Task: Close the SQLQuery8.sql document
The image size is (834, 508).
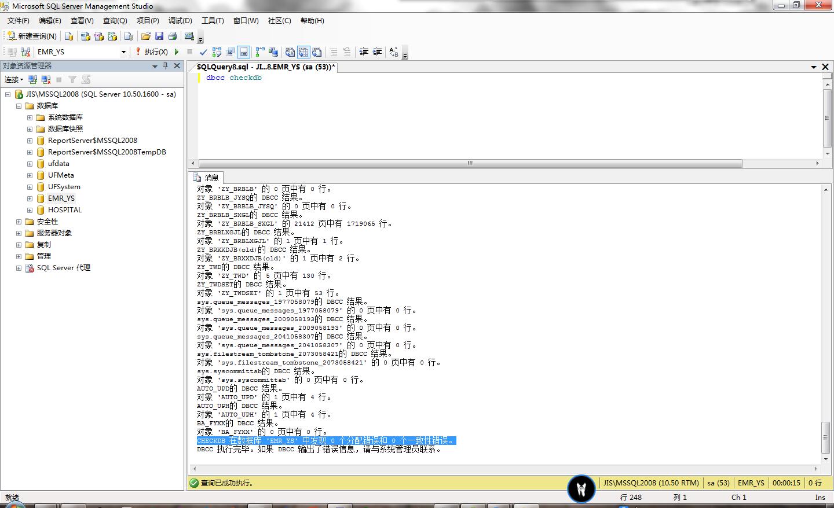Action: pos(825,67)
